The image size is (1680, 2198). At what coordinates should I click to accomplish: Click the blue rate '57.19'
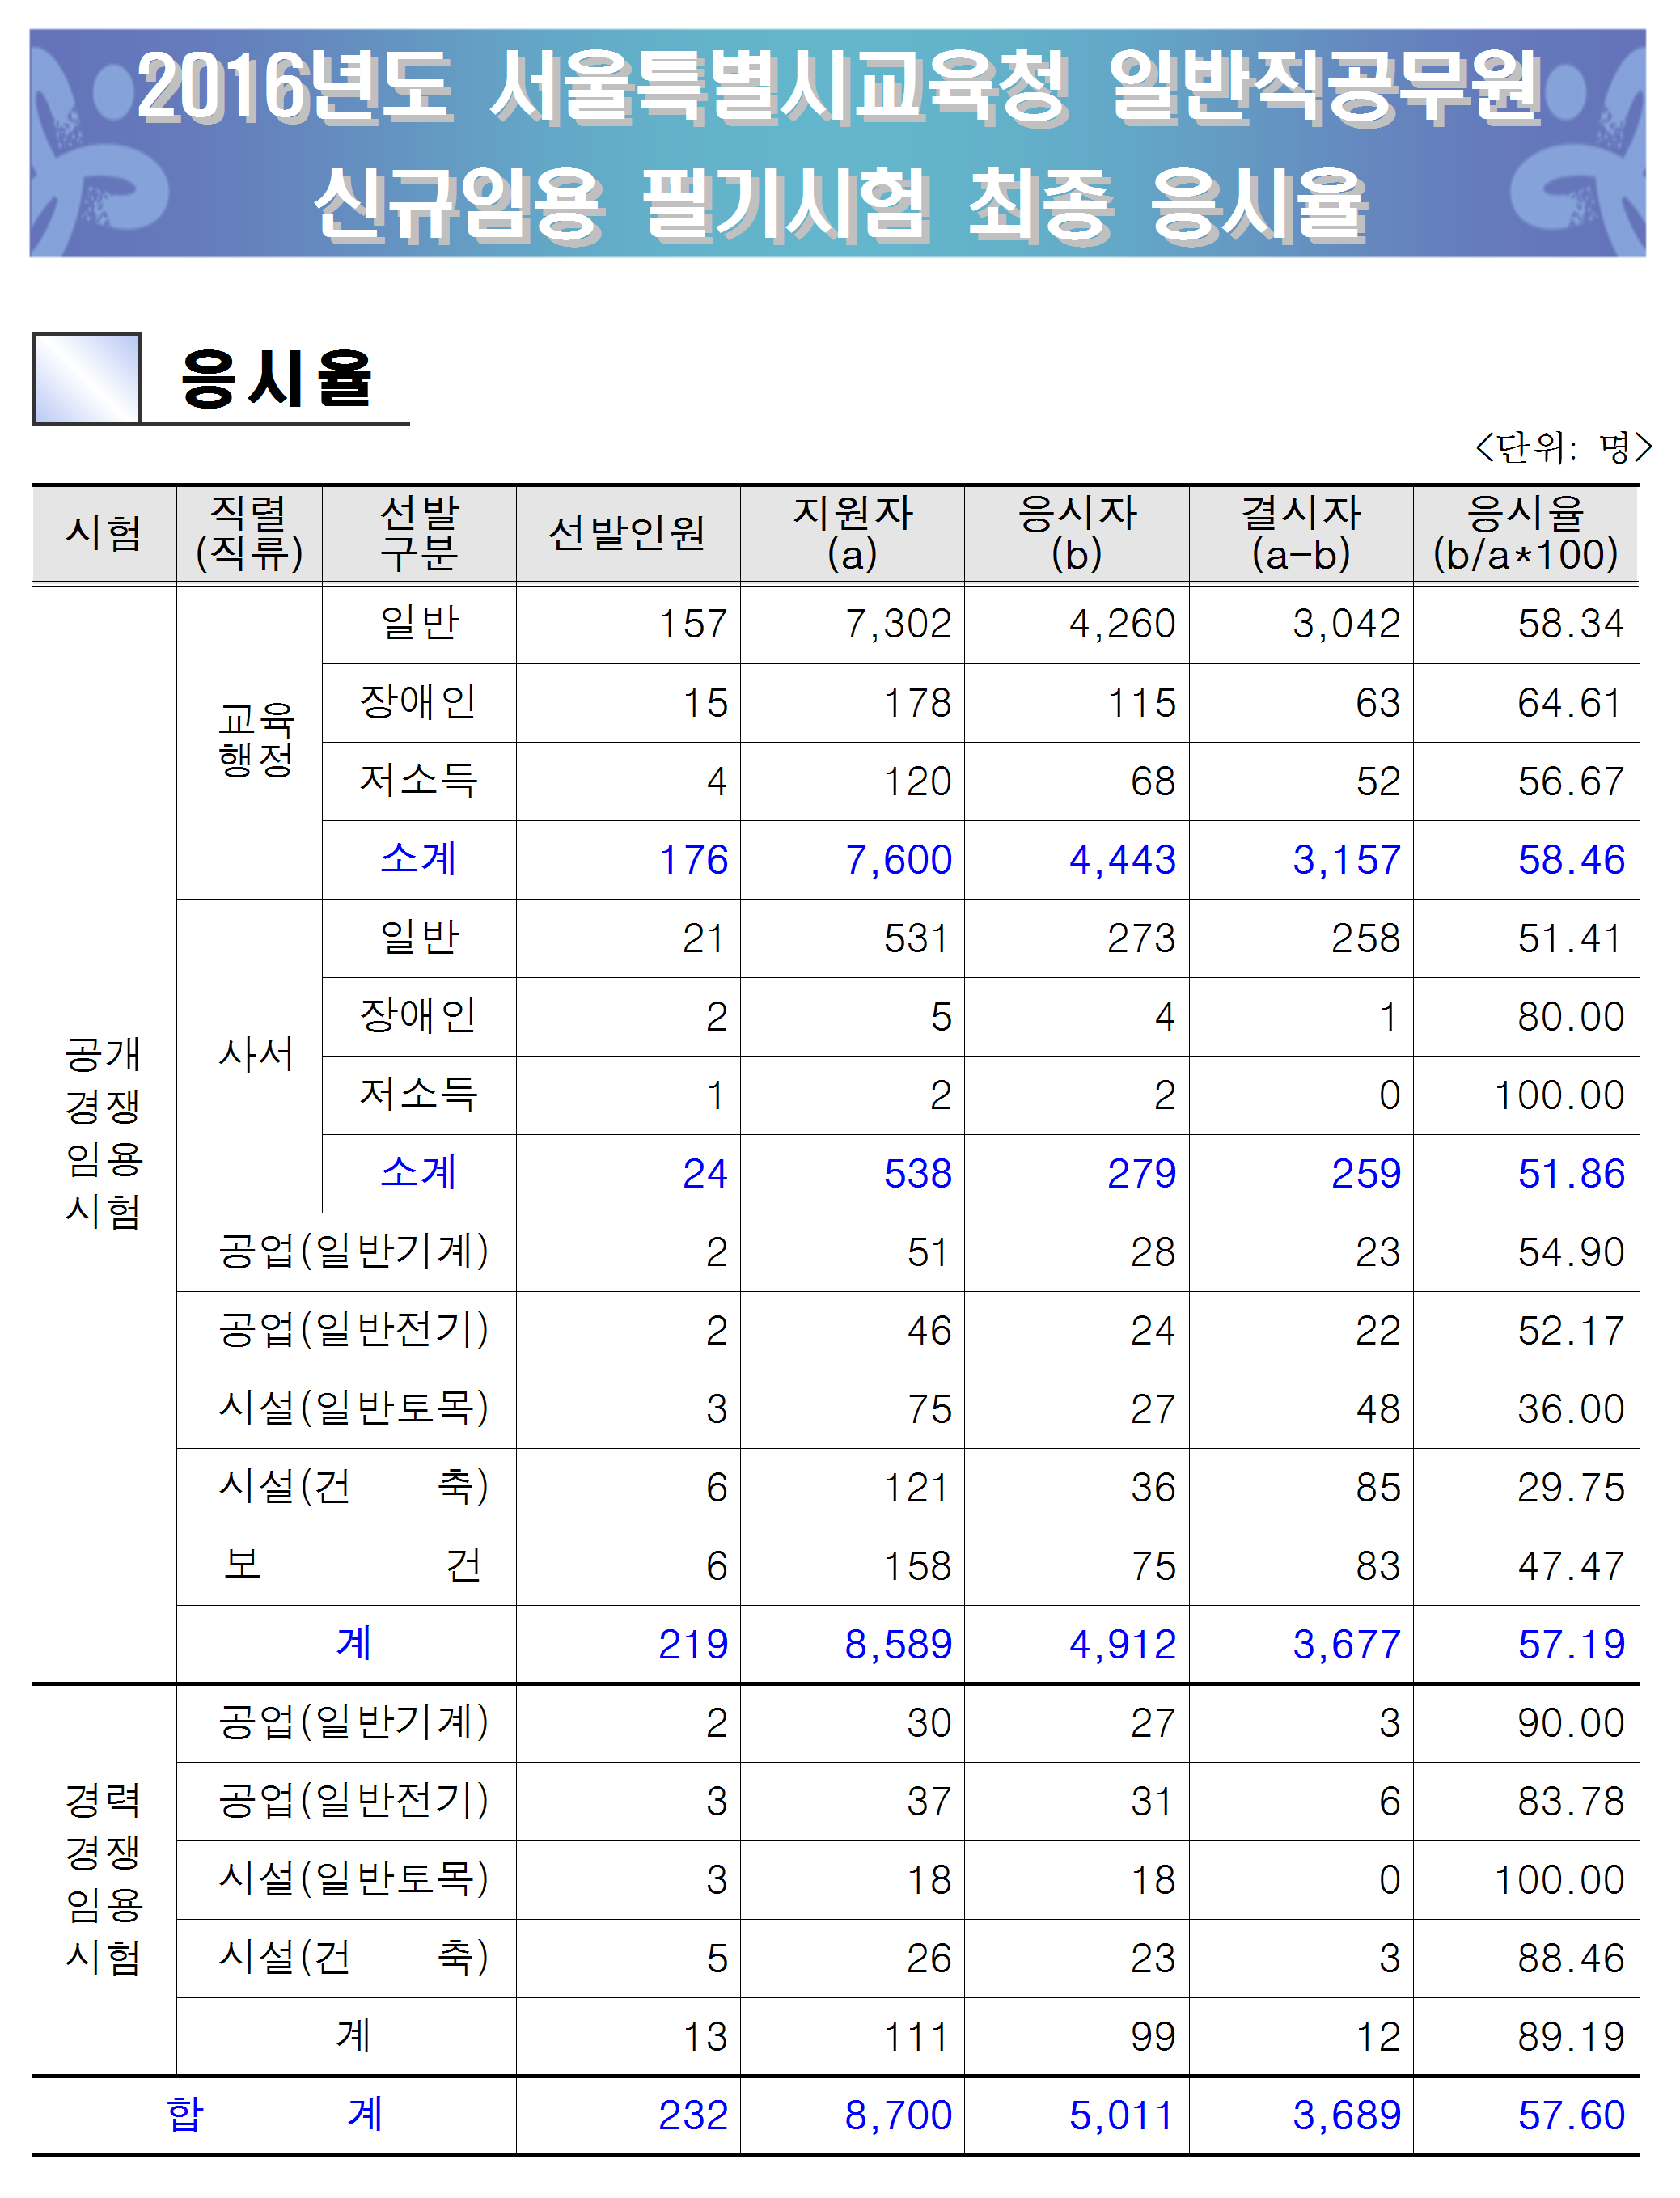pyautogui.click(x=1571, y=1645)
